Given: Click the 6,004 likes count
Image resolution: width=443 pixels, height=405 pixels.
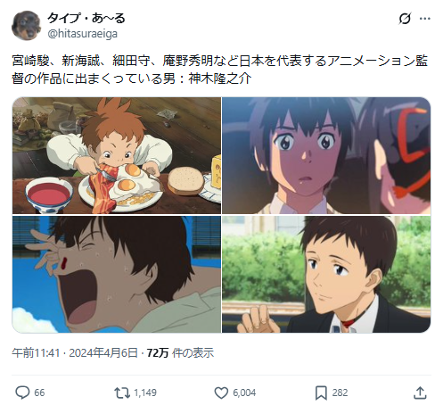Looking at the screenshot, I should (x=244, y=393).
